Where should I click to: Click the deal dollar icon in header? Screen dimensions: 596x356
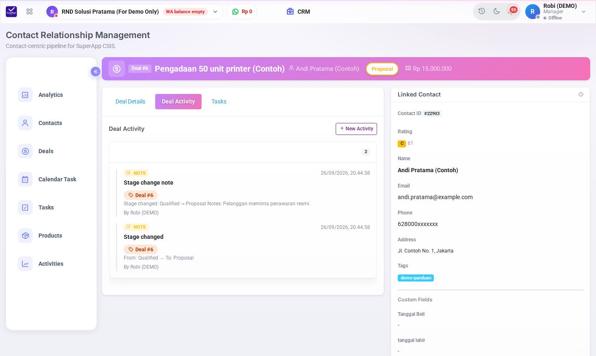117,69
